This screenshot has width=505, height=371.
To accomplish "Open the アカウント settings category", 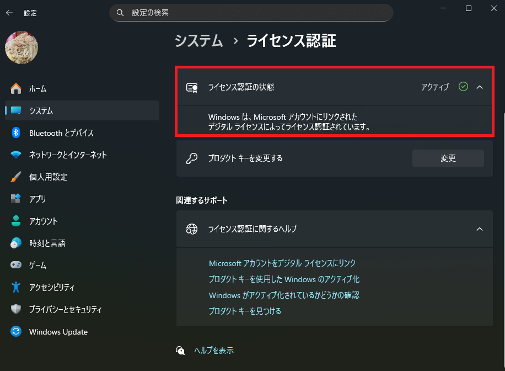I will [x=43, y=221].
